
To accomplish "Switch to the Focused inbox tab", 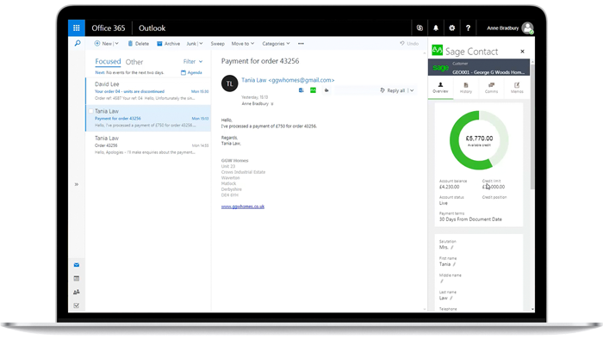I will click(x=108, y=61).
